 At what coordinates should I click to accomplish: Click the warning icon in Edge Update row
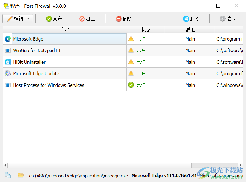131,73
